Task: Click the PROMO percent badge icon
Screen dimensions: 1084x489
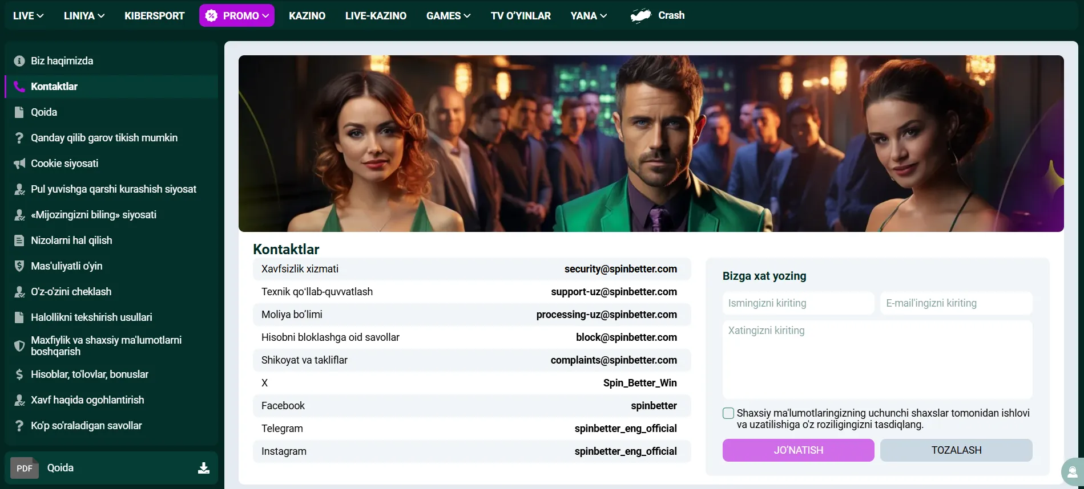Action: [211, 16]
